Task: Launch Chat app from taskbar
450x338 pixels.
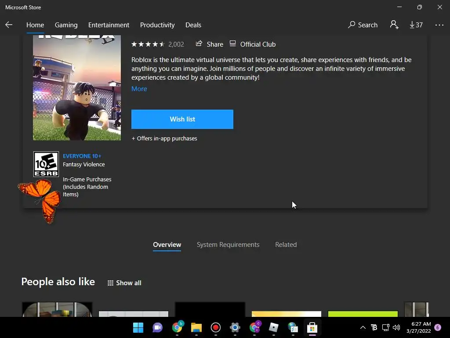Action: pyautogui.click(x=157, y=327)
